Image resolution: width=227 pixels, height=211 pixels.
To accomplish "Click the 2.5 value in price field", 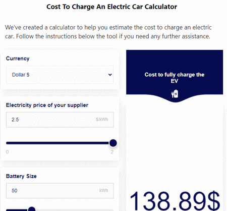I will 15,120.
